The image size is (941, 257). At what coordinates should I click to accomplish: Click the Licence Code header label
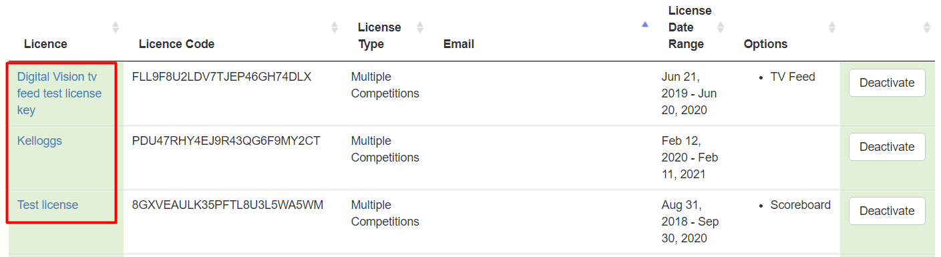point(176,44)
